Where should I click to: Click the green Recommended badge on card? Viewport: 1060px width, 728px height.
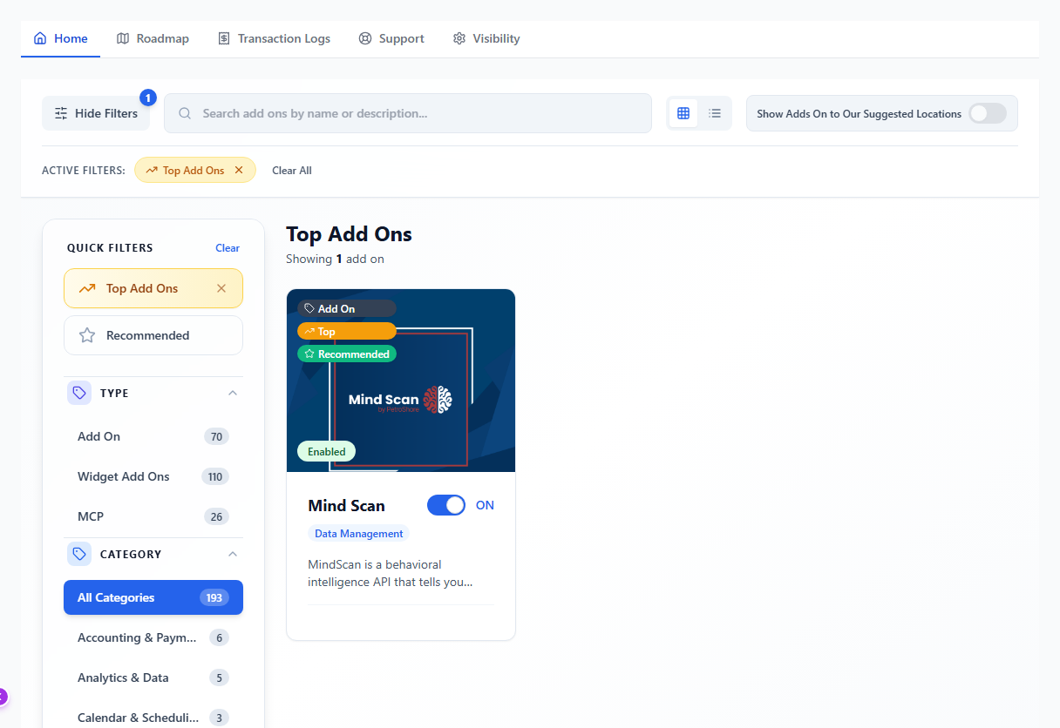[347, 354]
